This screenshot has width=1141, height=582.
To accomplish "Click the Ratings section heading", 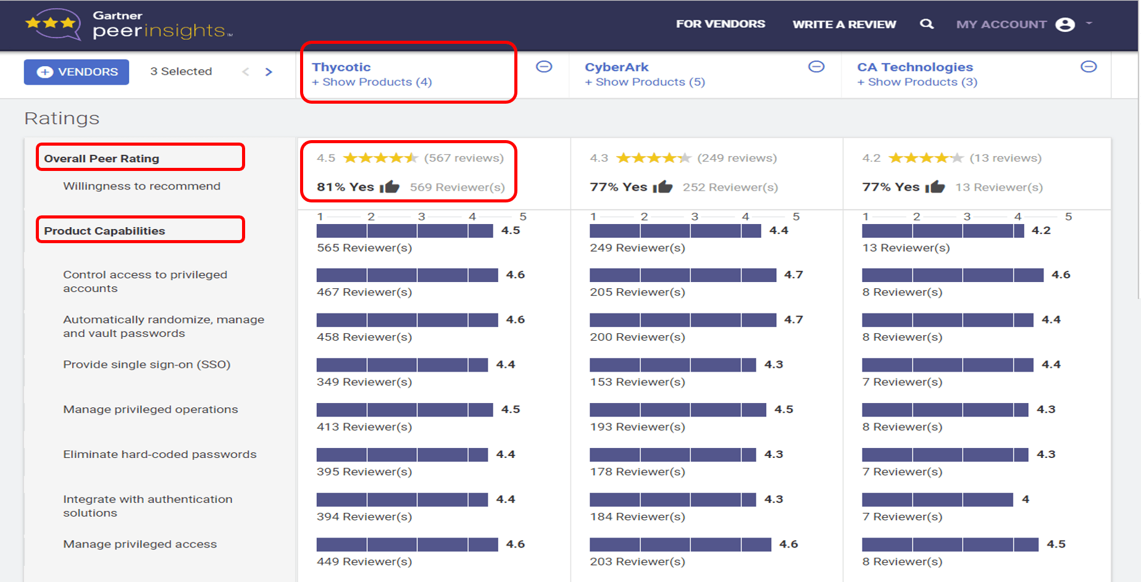I will tap(62, 118).
